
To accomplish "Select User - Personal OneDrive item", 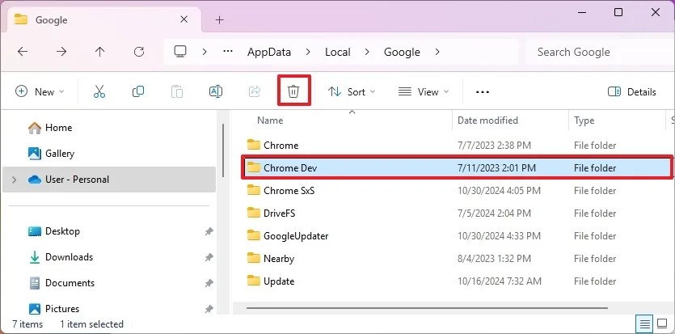I will (x=109, y=180).
